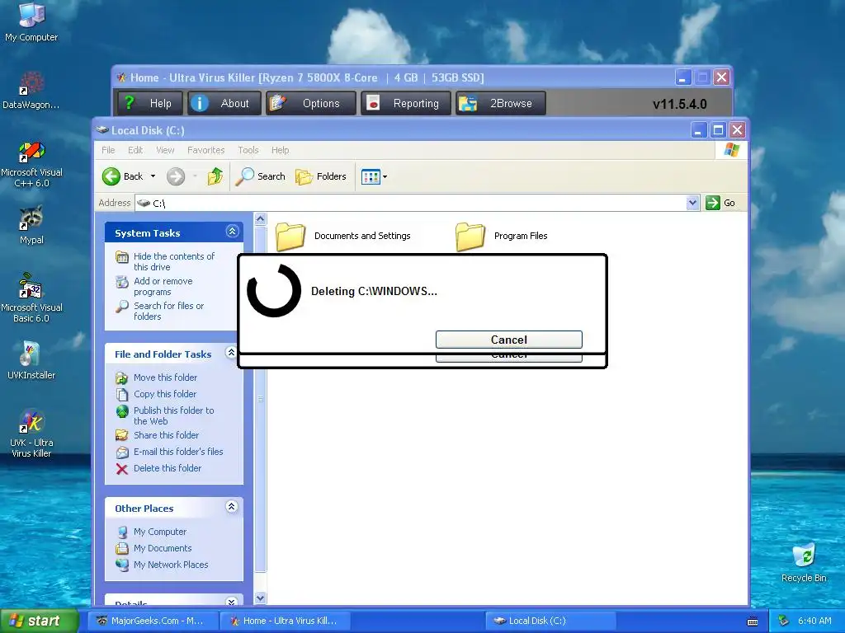Select UVK - Ultra Virus Killer shortcut
Image resolution: width=845 pixels, height=633 pixels.
click(31, 434)
